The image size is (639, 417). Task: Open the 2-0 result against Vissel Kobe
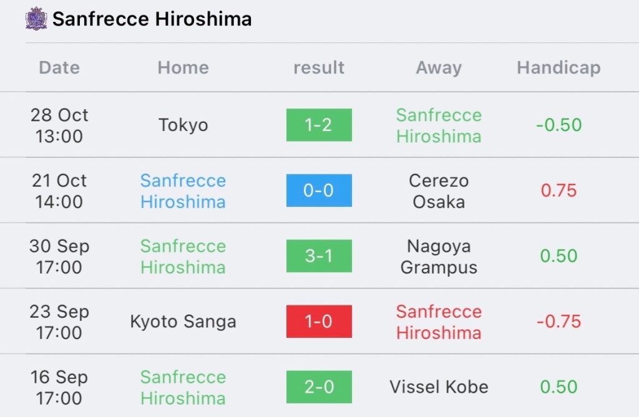tap(319, 387)
